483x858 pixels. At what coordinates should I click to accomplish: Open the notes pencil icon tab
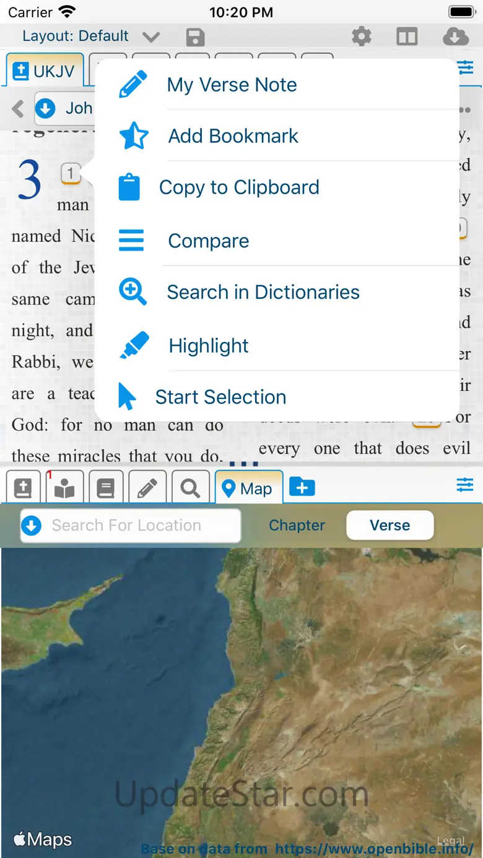147,488
